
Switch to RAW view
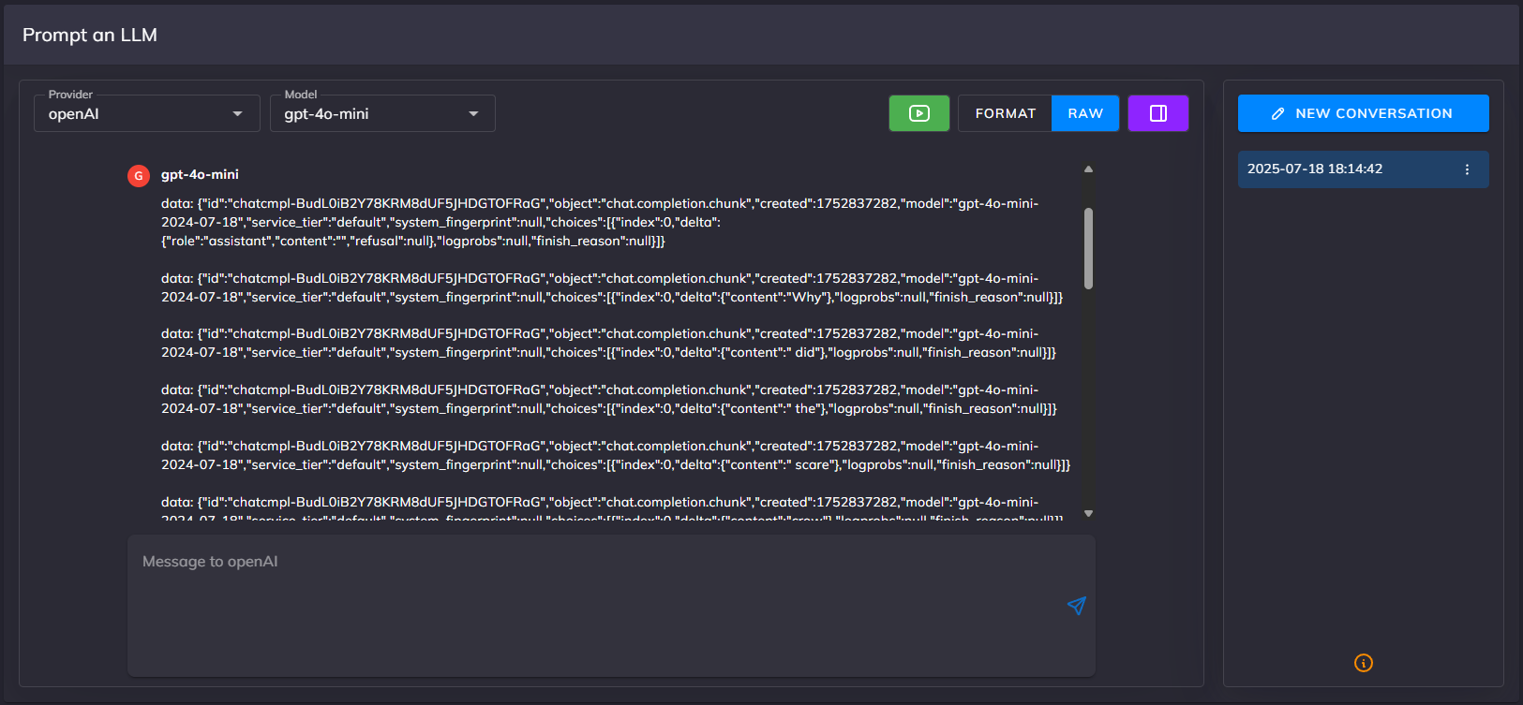tap(1085, 113)
